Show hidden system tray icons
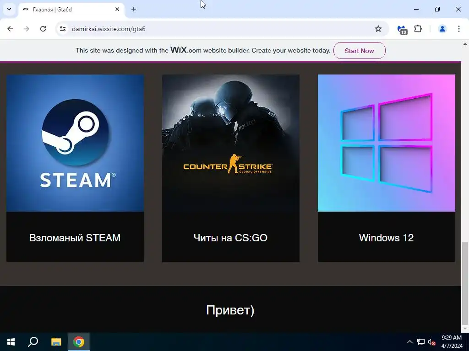 pyautogui.click(x=410, y=342)
